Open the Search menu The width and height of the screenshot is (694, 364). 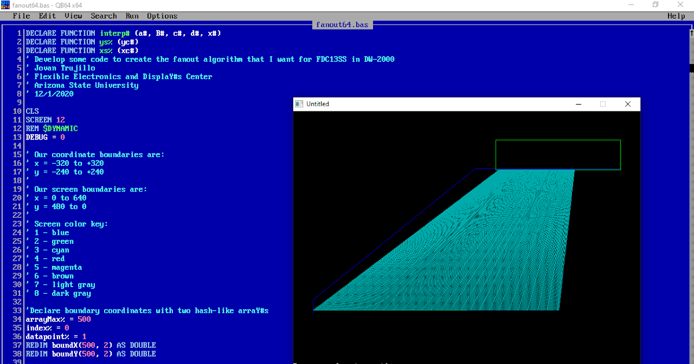(x=103, y=16)
